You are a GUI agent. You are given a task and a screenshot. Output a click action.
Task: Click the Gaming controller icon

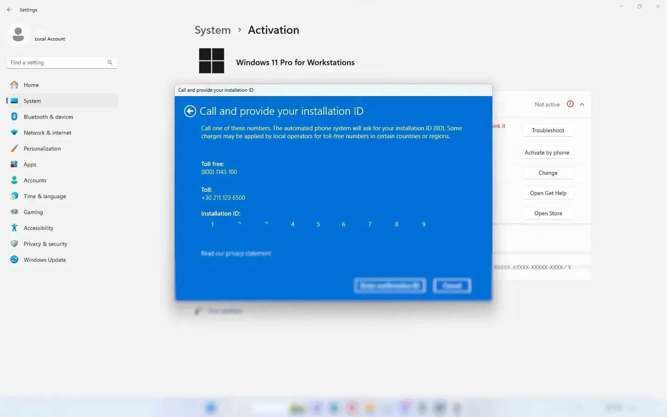(14, 212)
